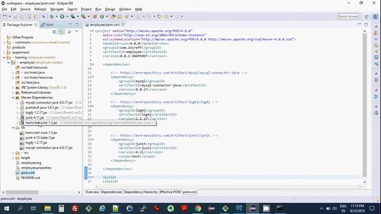The image size is (381, 214).
Task: Click the New Java Class green icon
Action: [102, 17]
